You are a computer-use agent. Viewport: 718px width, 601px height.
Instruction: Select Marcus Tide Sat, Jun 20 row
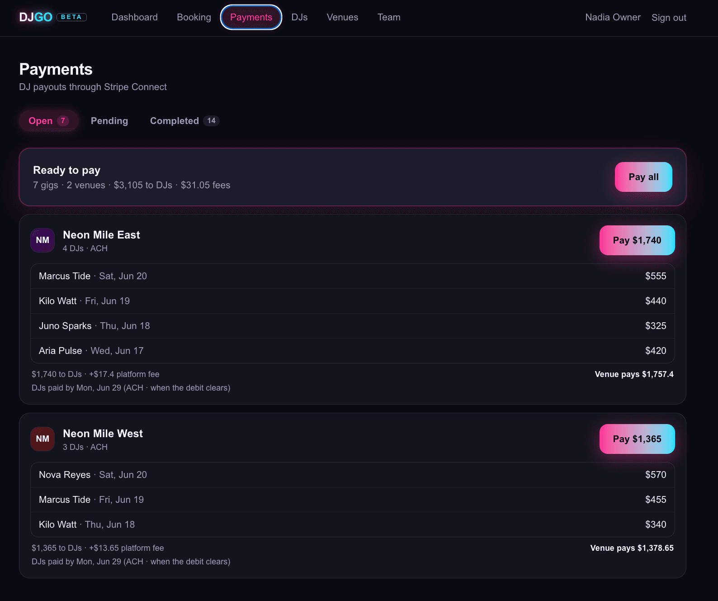coord(353,276)
